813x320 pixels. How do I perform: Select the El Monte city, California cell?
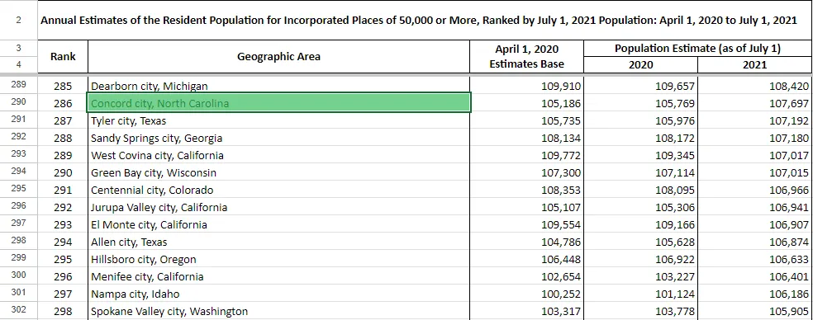(279, 224)
